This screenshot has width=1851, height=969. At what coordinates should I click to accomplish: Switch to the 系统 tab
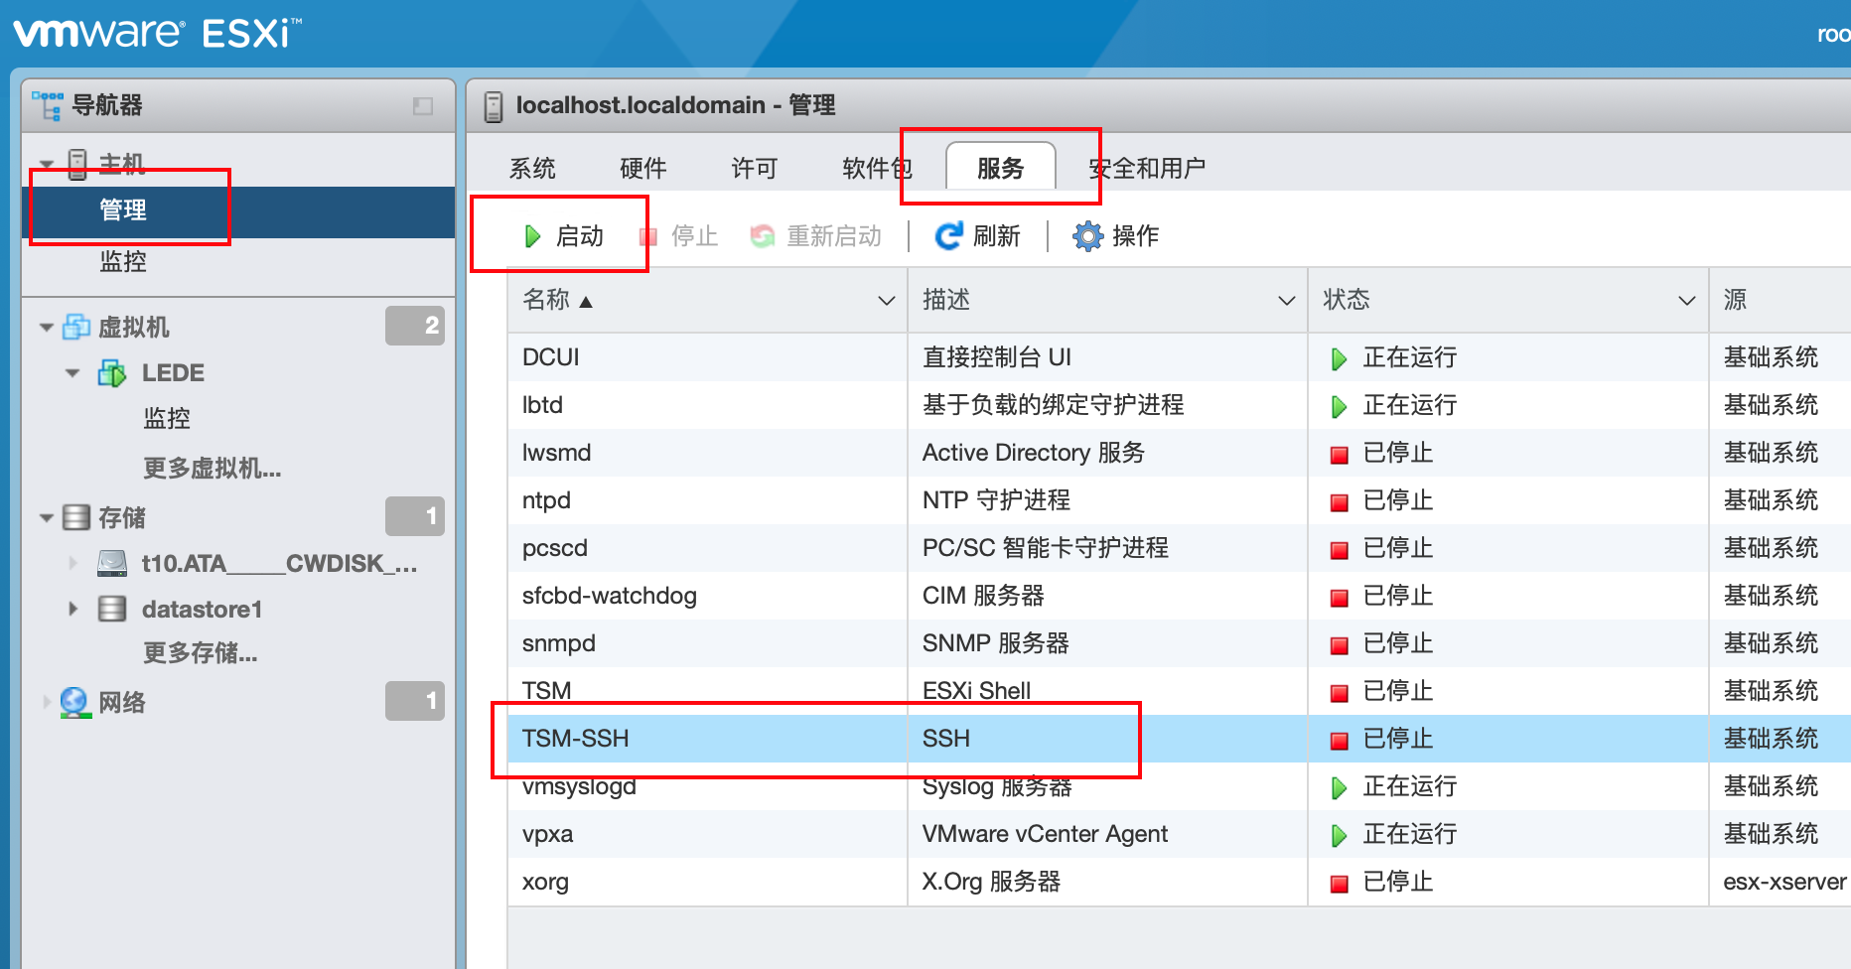point(532,168)
